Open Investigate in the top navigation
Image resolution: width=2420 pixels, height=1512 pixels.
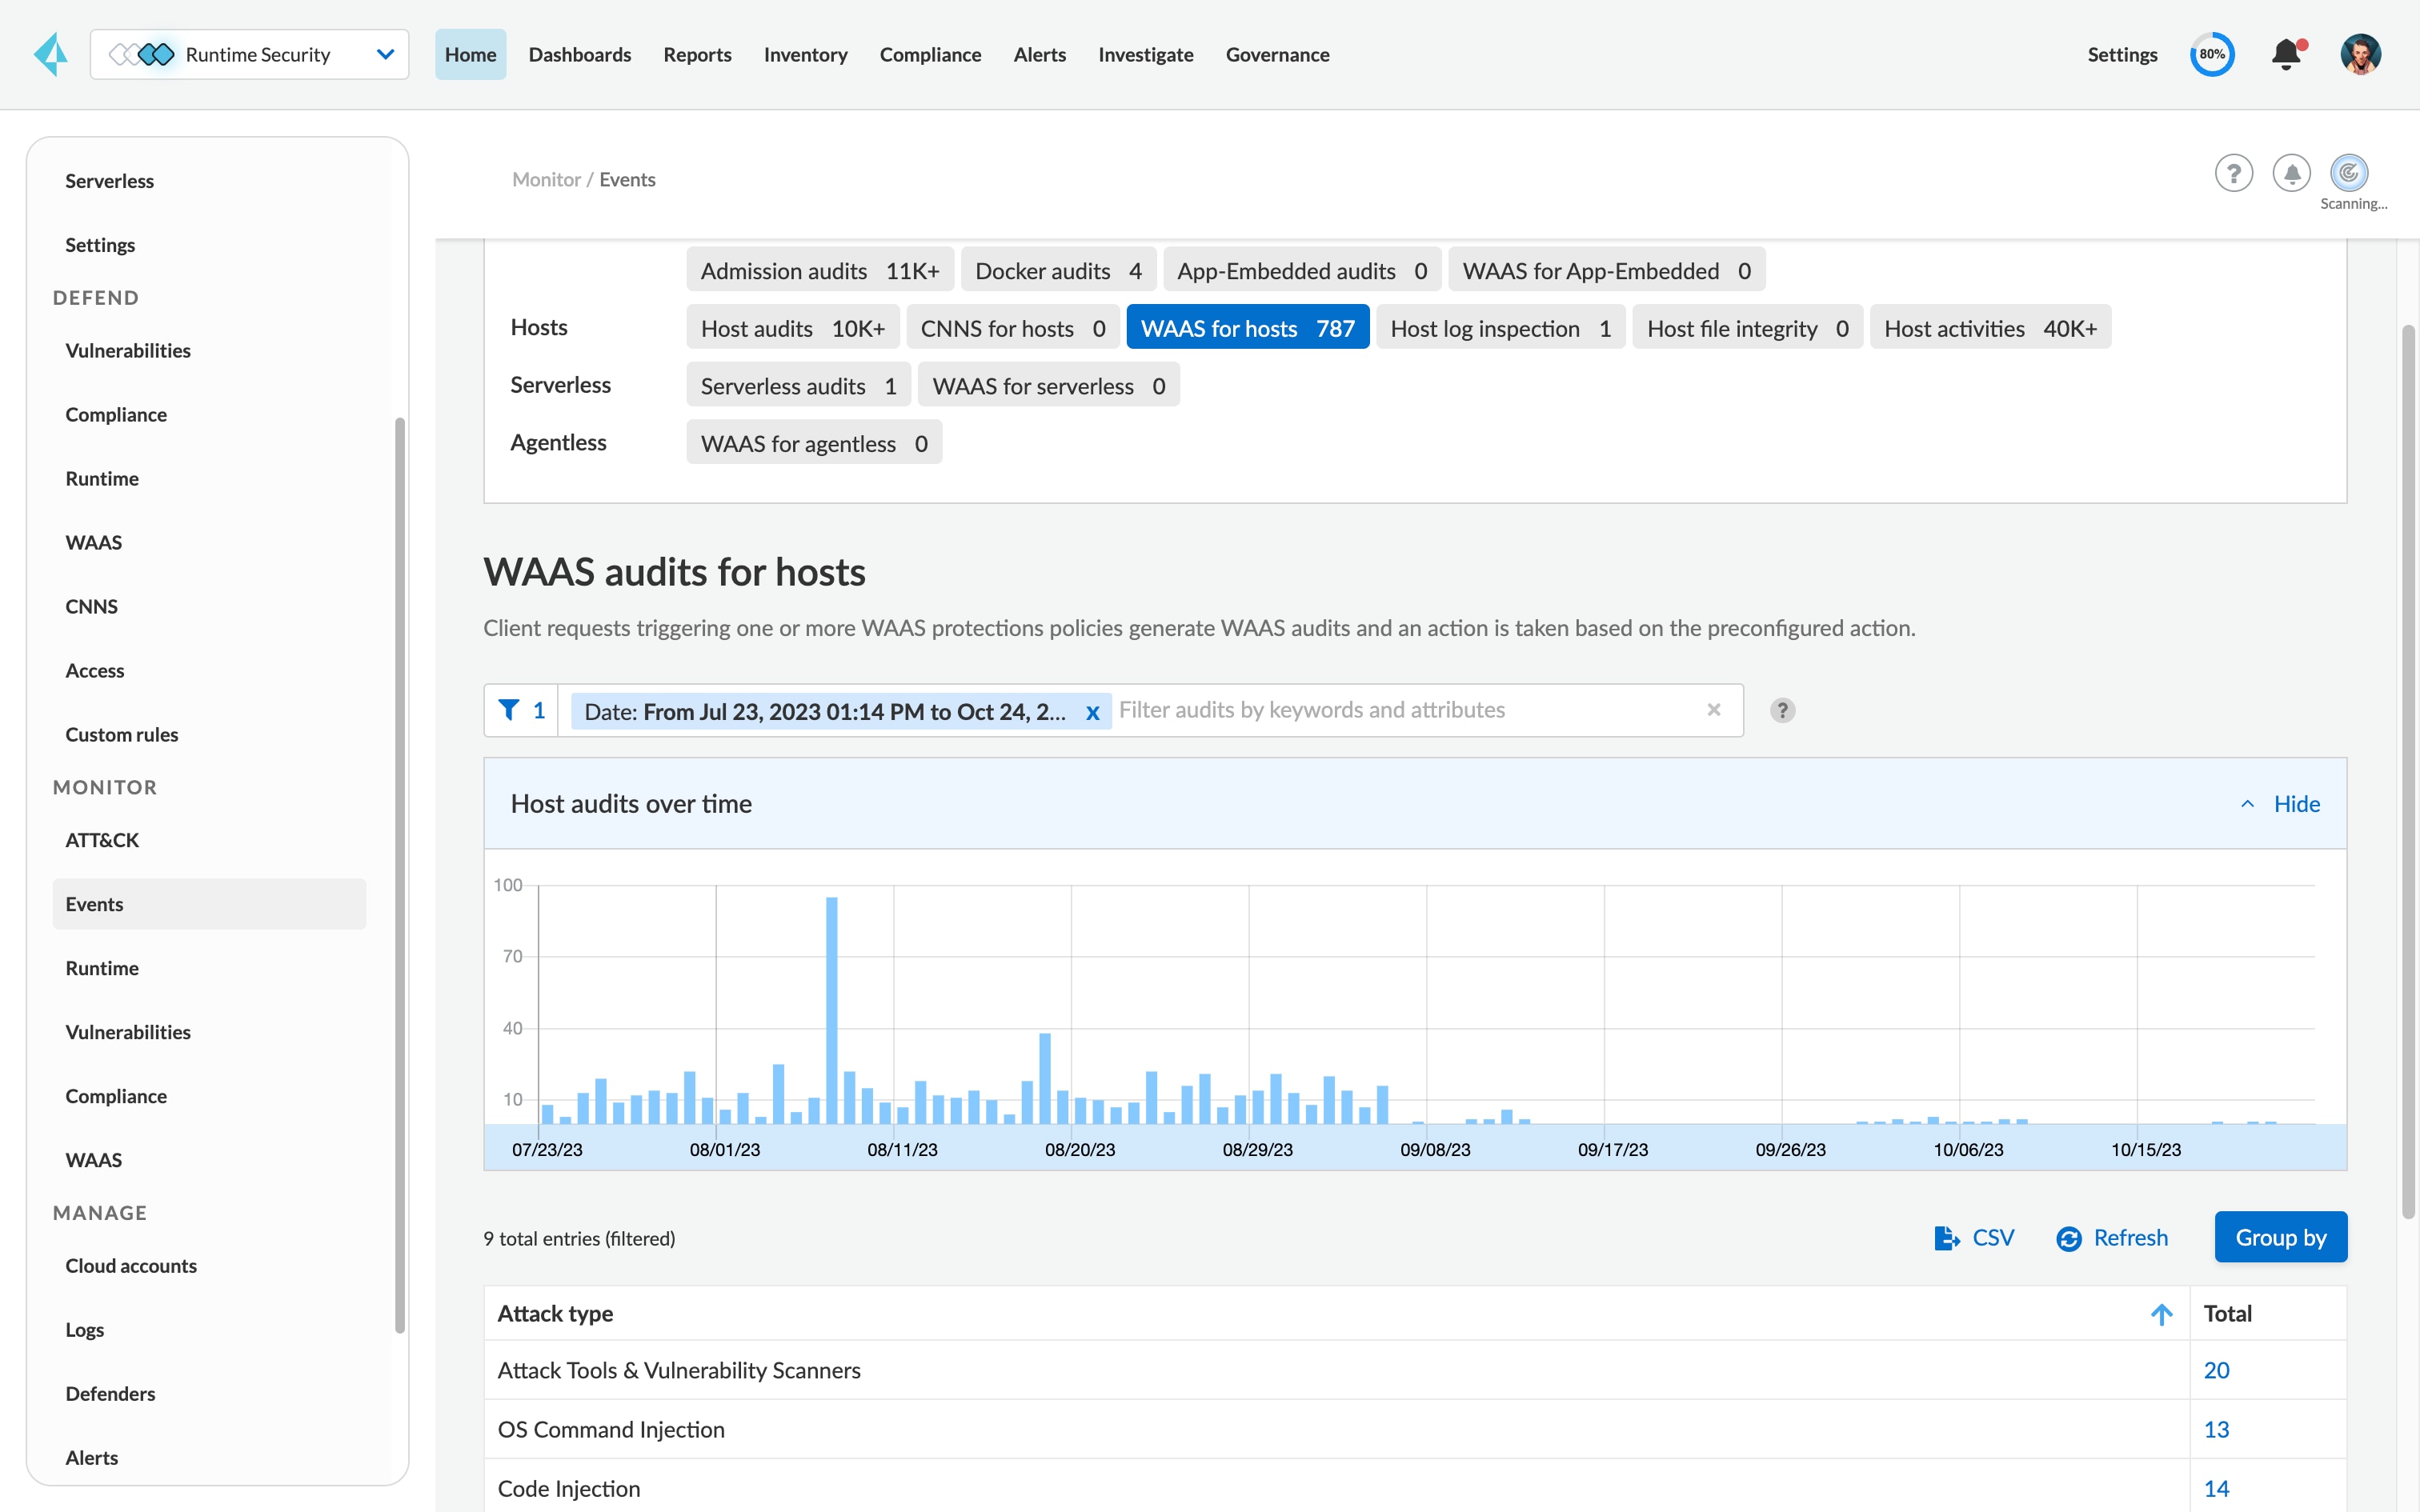(1145, 54)
